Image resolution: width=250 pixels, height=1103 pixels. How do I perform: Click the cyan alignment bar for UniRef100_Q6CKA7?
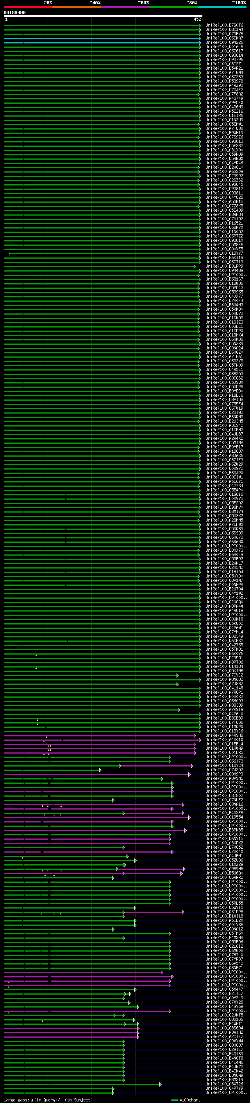[102, 38]
